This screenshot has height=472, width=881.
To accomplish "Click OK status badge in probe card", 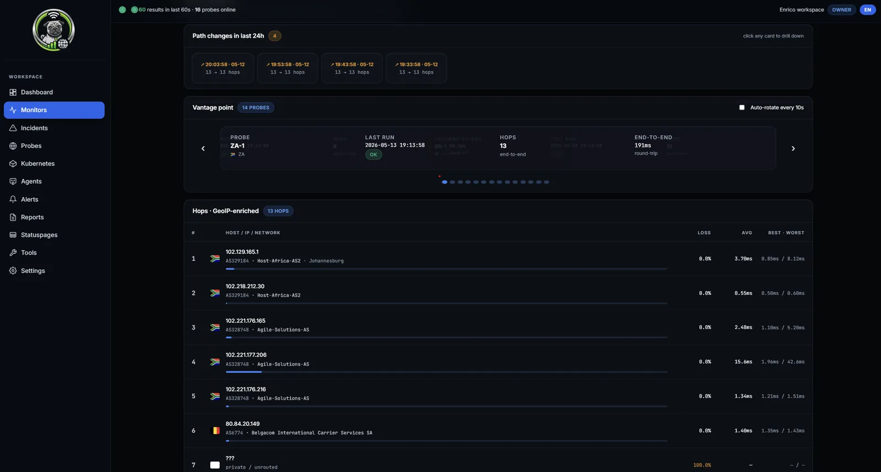I will pos(373,155).
